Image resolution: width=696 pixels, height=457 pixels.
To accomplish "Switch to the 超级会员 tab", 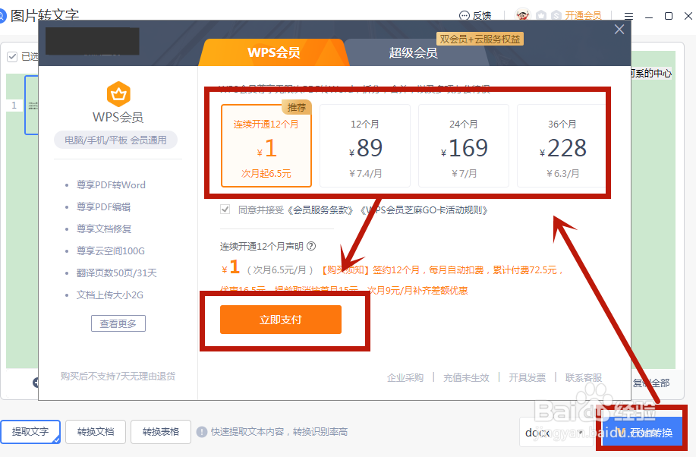I will pyautogui.click(x=413, y=53).
